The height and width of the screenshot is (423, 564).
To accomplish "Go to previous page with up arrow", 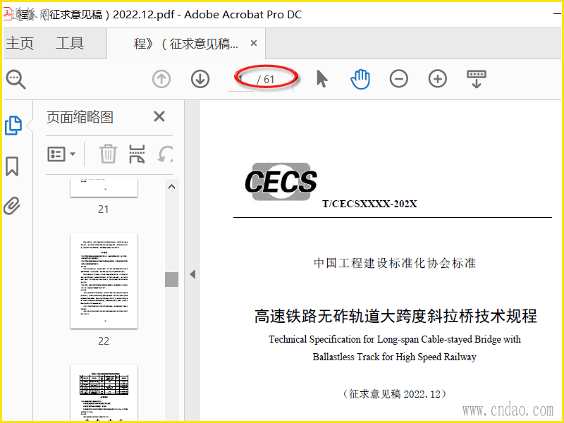I will coord(161,79).
